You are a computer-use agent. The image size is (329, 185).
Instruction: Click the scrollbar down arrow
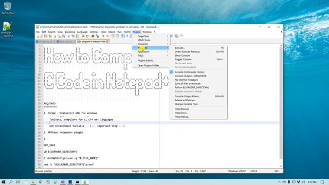281,166
